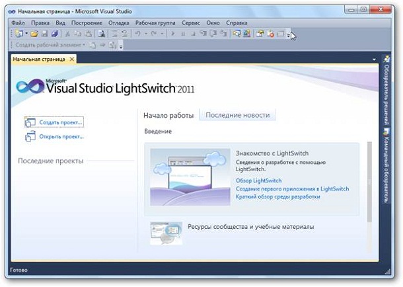Screen dimensions: 403x287
Task: Open the Вид menu
Action: pyautogui.click(x=60, y=22)
